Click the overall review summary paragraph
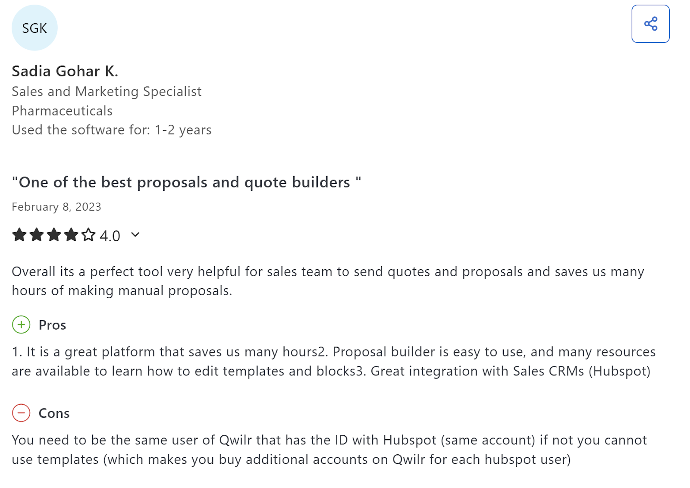 pos(328,281)
